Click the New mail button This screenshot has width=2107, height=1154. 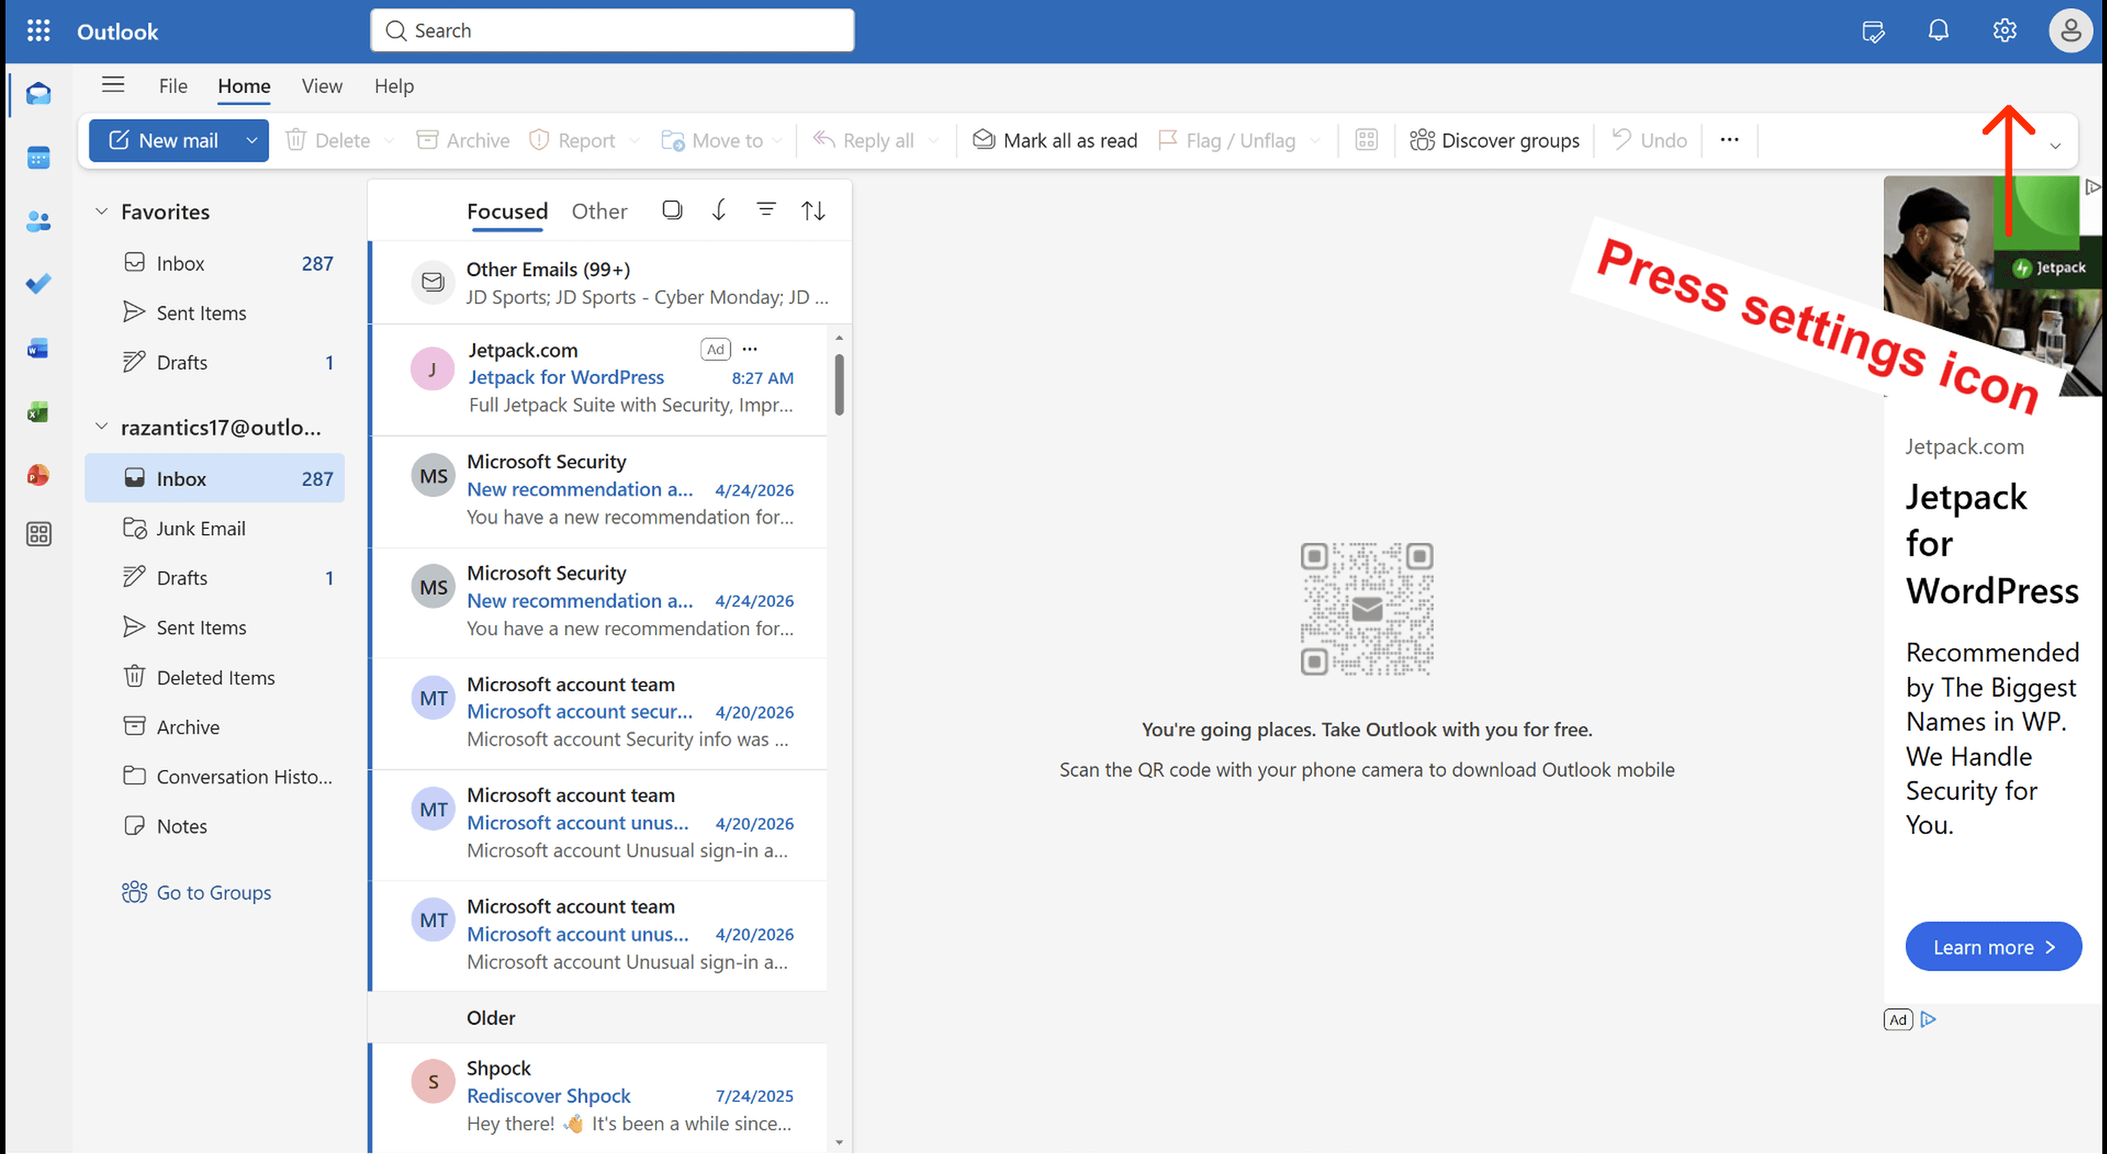coord(164,140)
